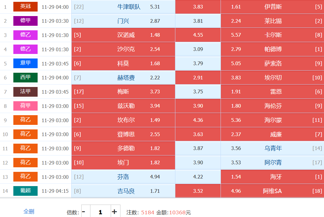The width and height of the screenshot is (324, 217).
Task: Select draw 3.79 in 科莫 match
Action: tap(198, 63)
